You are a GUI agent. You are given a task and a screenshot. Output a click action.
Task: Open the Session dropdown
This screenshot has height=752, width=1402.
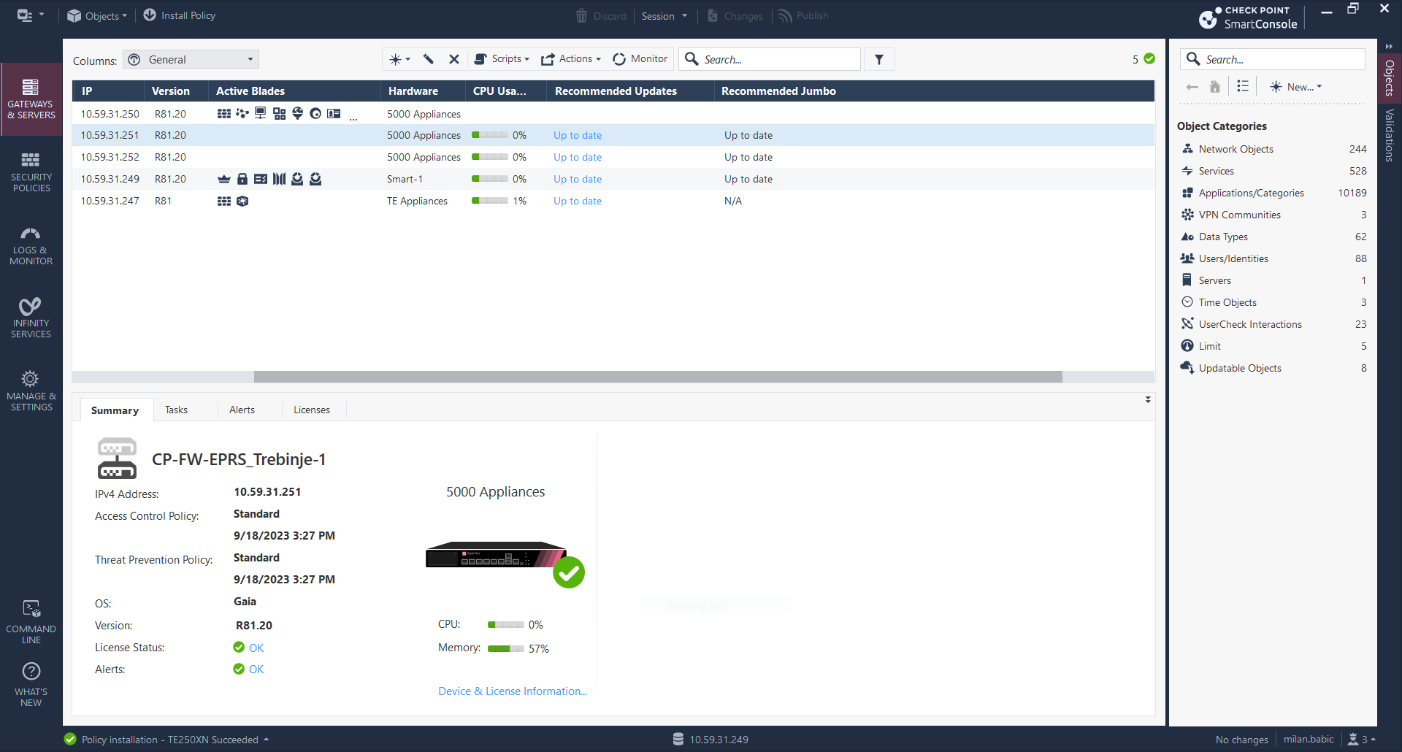(664, 16)
